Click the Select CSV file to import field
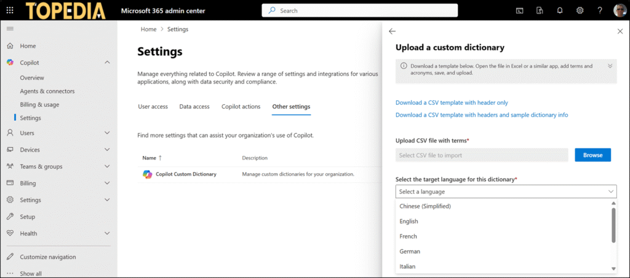The height and width of the screenshot is (278, 630). click(482, 155)
